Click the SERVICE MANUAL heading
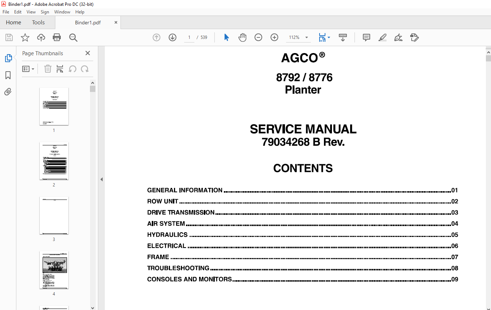 303,129
